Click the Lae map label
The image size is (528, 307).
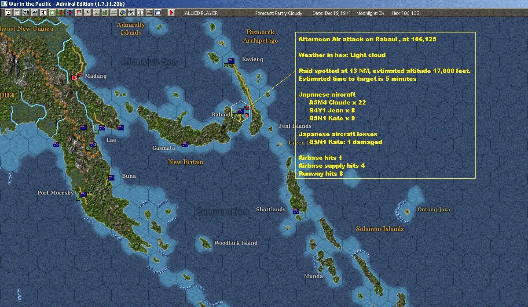pyautogui.click(x=111, y=140)
